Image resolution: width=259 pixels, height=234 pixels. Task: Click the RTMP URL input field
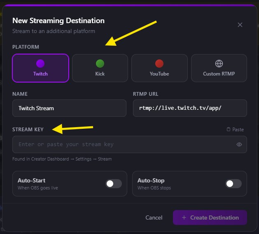point(190,108)
